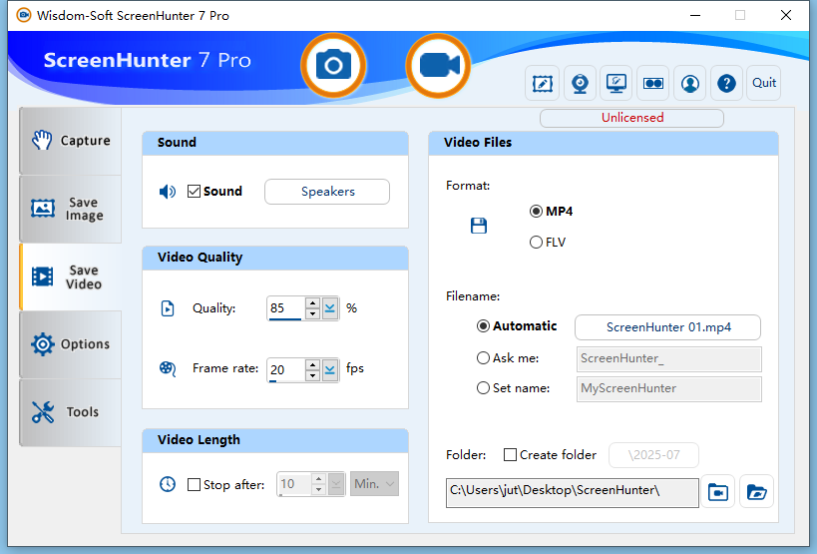Image resolution: width=817 pixels, height=554 pixels.
Task: Click the set video folder icon button
Action: [x=718, y=491]
